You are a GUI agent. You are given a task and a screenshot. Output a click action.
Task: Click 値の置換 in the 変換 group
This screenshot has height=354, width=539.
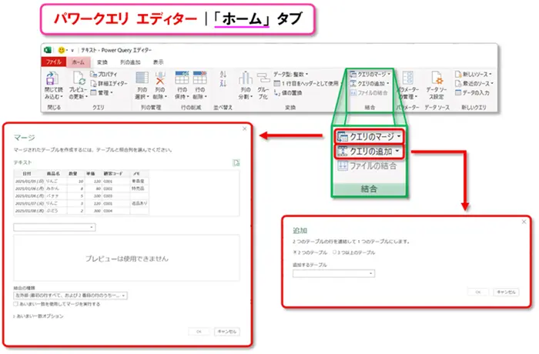tap(288, 93)
